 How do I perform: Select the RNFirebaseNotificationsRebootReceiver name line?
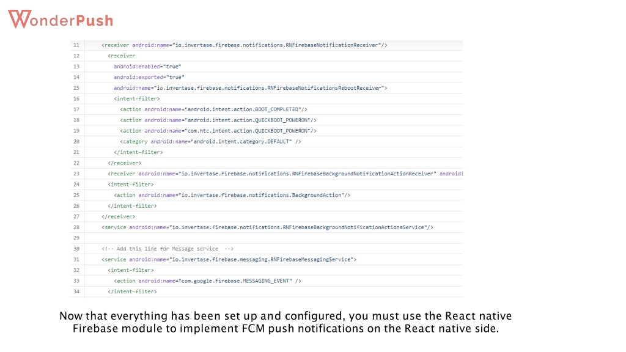point(250,88)
